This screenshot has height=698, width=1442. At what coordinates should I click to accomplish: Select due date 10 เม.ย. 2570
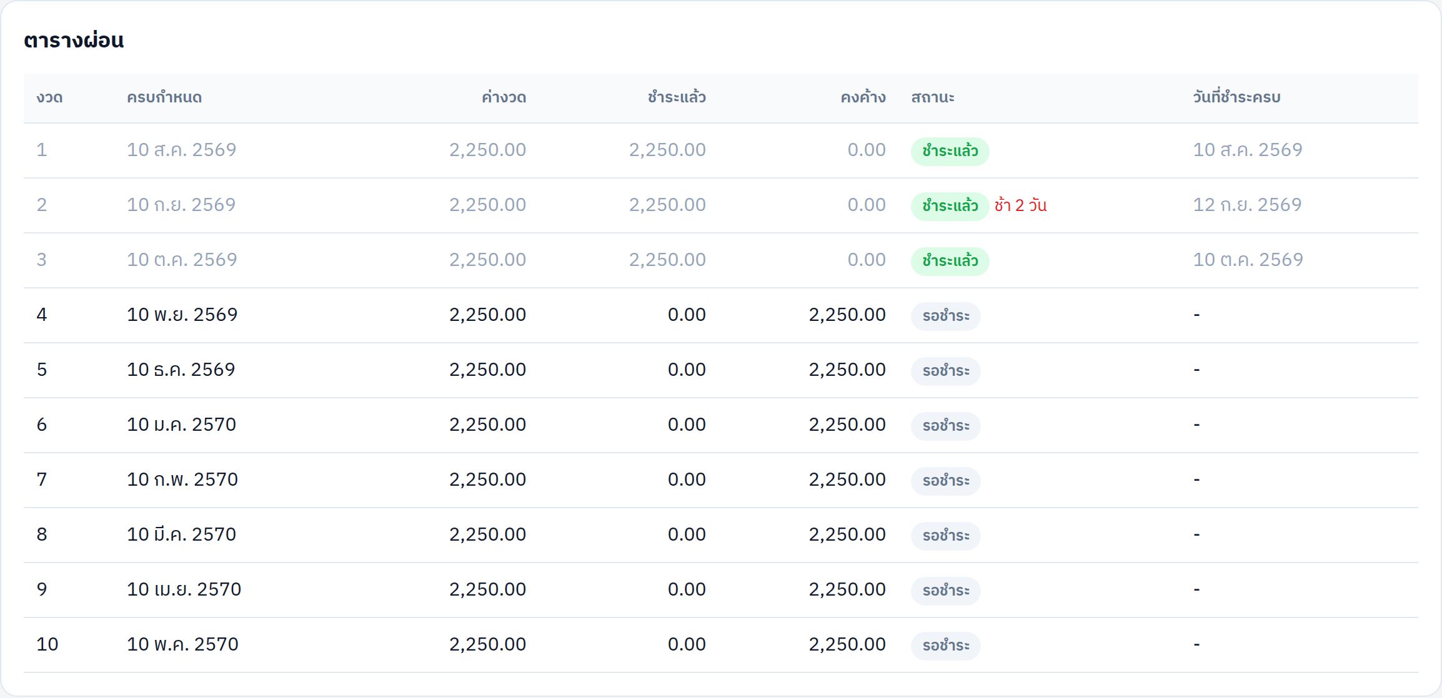pyautogui.click(x=184, y=589)
